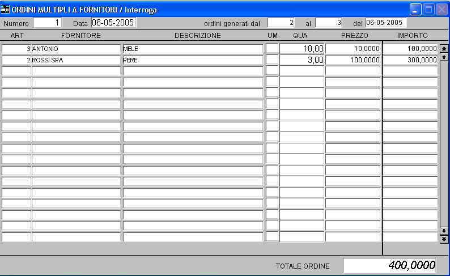Screen dimensions: 450x276
Task: Click the PERE description cell
Action: [193, 60]
